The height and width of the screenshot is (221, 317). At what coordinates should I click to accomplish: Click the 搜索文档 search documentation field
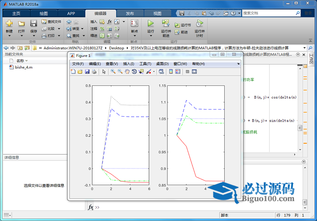tap(269, 13)
